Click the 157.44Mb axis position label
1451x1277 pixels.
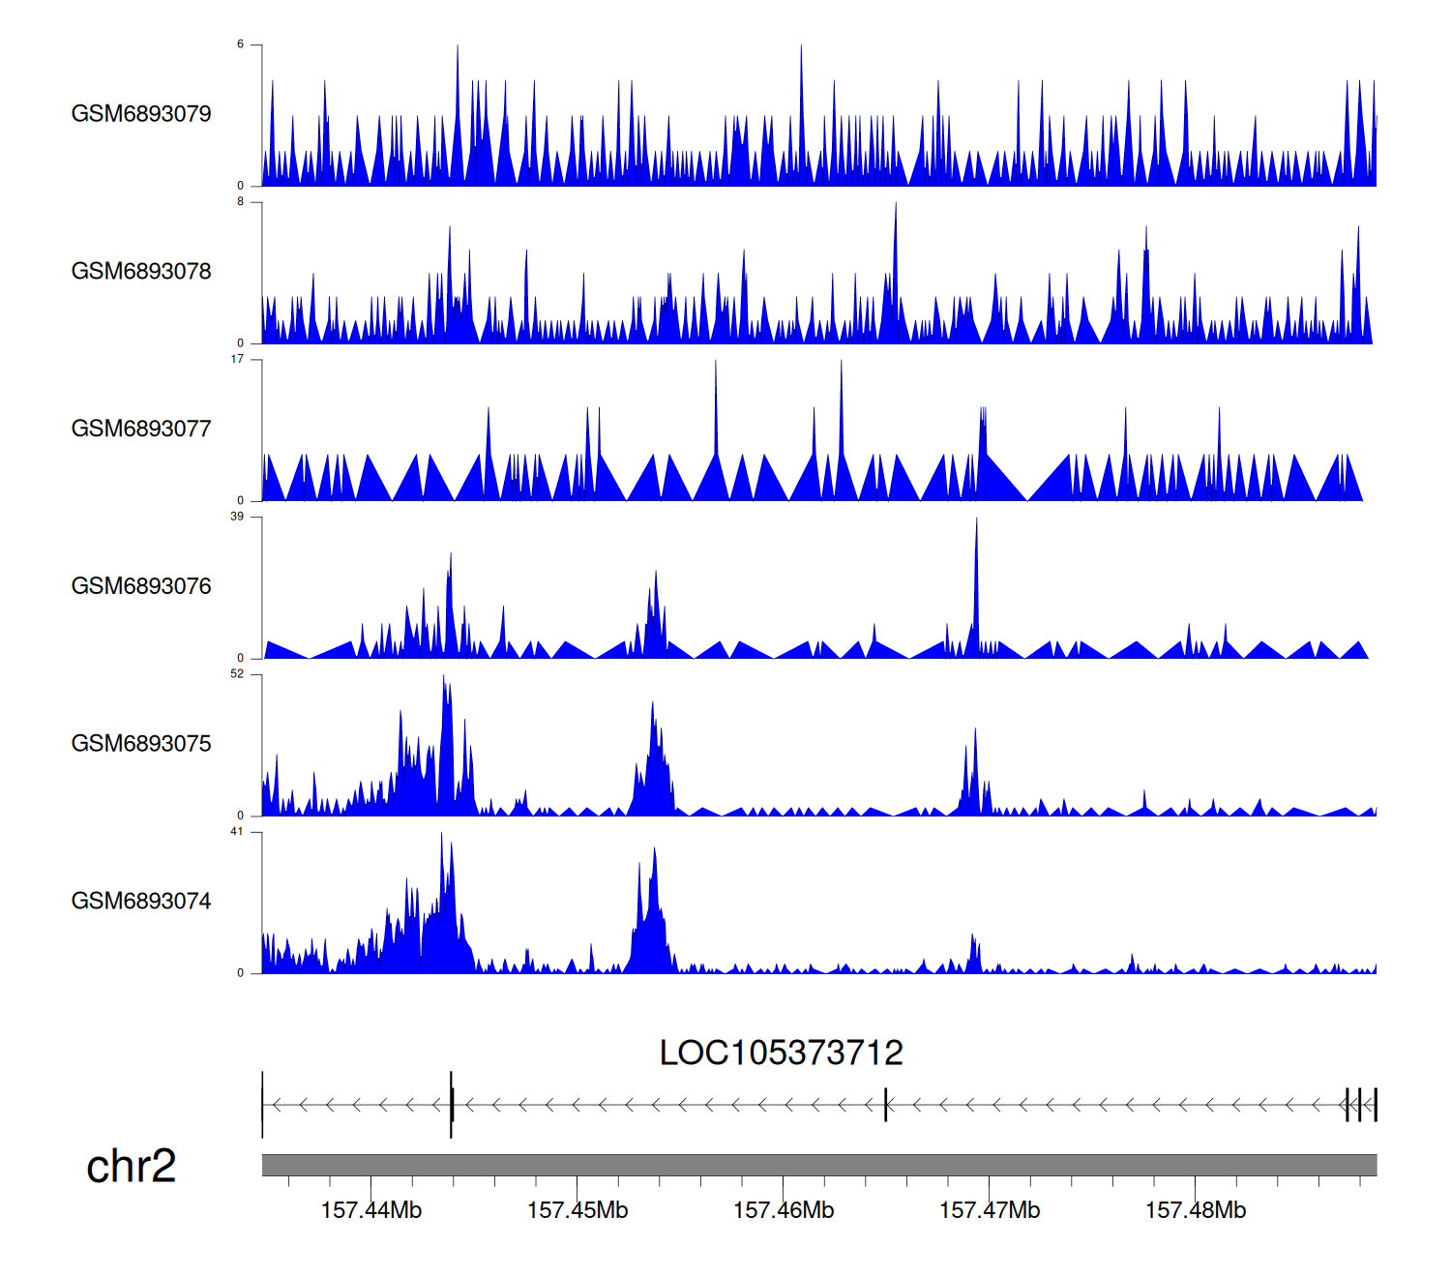[x=371, y=1211]
